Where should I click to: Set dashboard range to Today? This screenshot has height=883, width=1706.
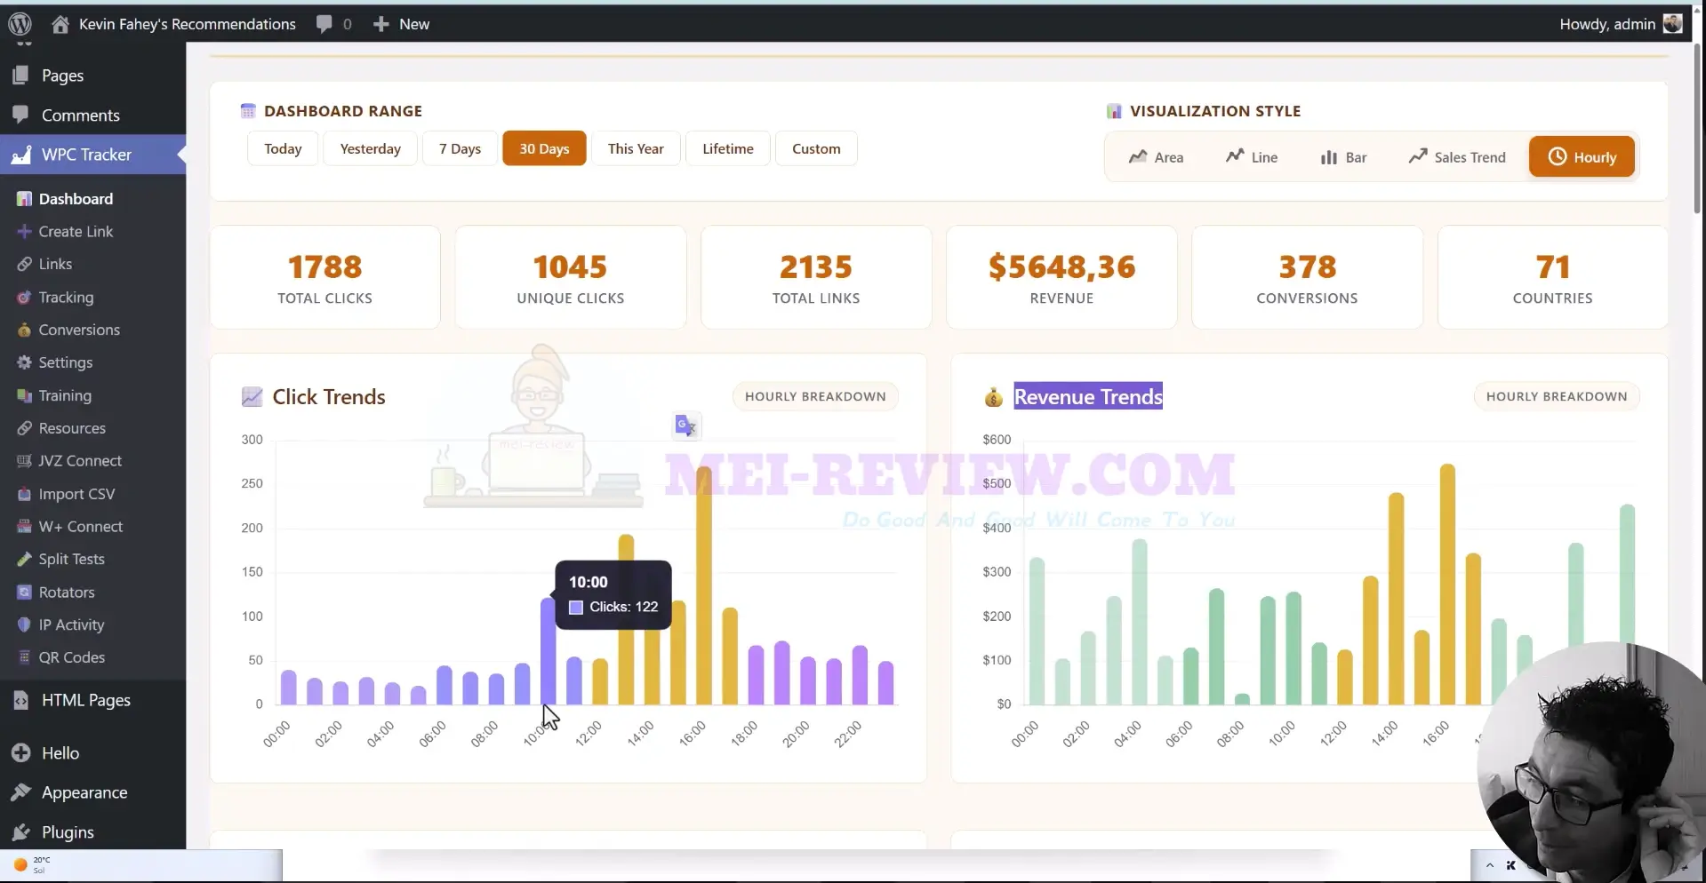coord(283,148)
